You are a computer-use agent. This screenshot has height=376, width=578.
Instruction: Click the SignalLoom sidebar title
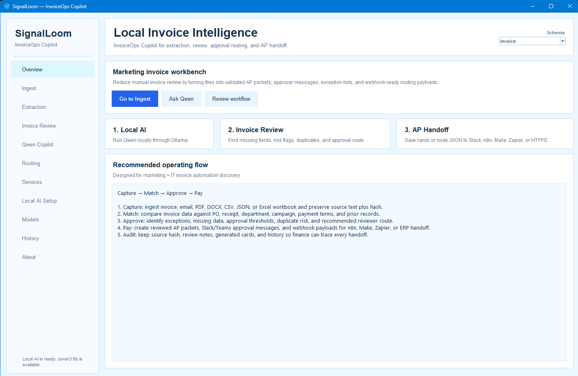click(43, 33)
